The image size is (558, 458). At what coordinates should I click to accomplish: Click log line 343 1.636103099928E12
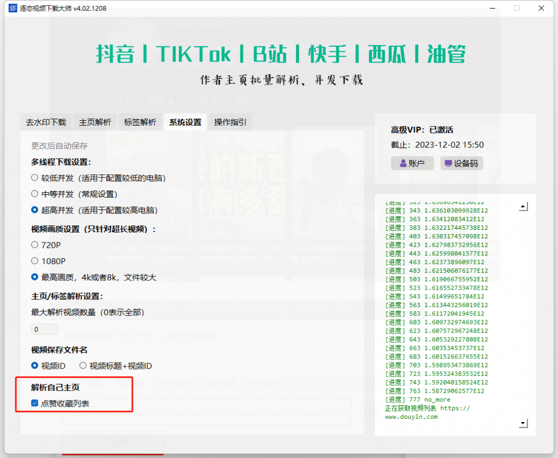436,211
